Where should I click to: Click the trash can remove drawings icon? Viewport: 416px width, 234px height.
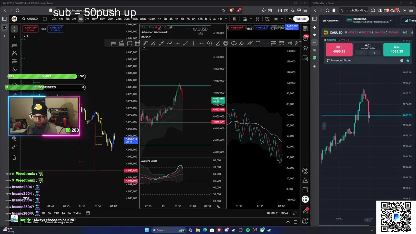(14, 158)
